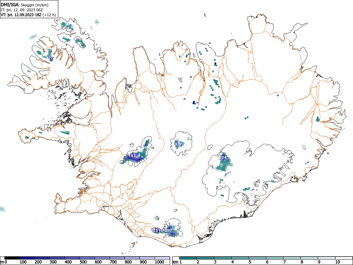The height and width of the screenshot is (265, 353).
Task: Select the '1000' label on the meter legend
Action: [160, 262]
